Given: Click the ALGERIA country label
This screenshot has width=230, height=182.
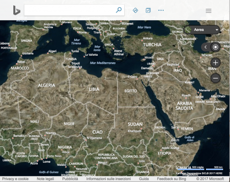Looking at the screenshot, I should [x=46, y=85].
